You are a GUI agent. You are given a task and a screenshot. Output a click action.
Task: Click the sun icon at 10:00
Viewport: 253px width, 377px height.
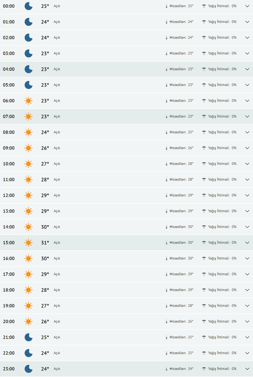point(28,164)
